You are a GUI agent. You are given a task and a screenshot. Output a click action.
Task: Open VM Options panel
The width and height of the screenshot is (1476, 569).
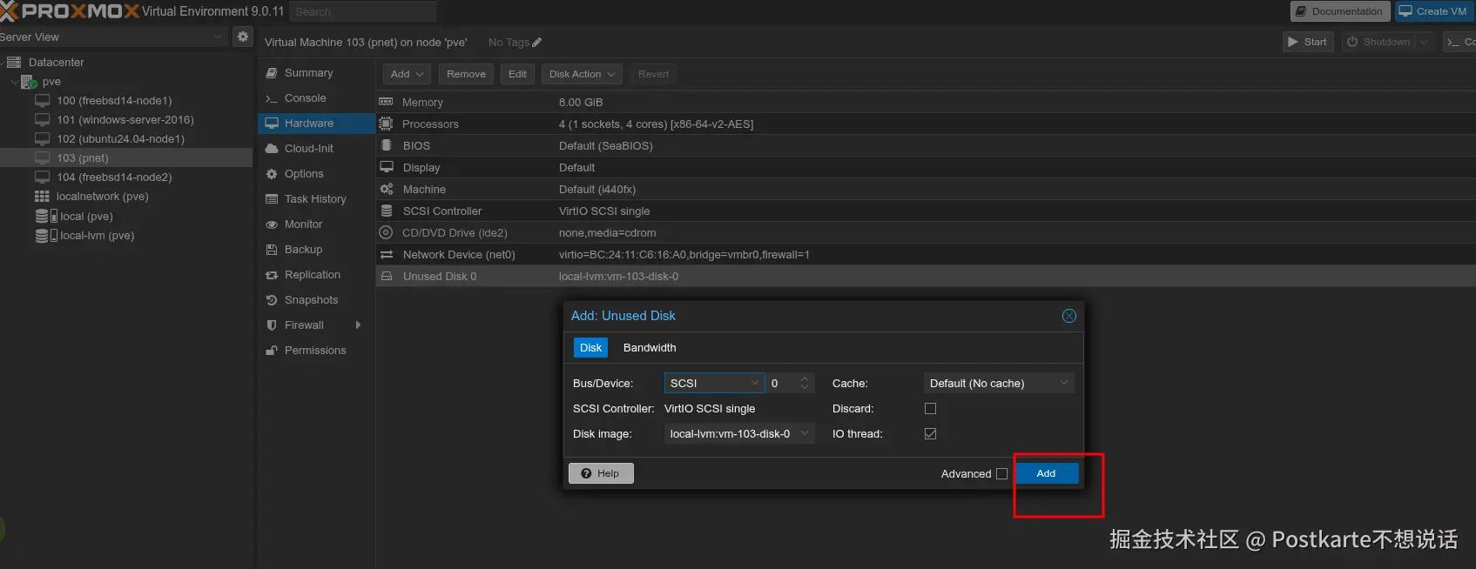303,174
